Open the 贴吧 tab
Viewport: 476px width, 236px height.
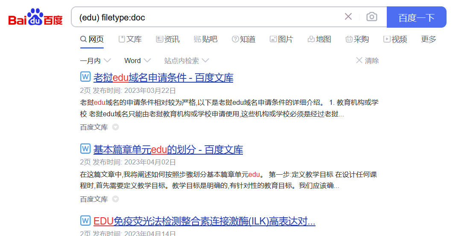click(205, 39)
